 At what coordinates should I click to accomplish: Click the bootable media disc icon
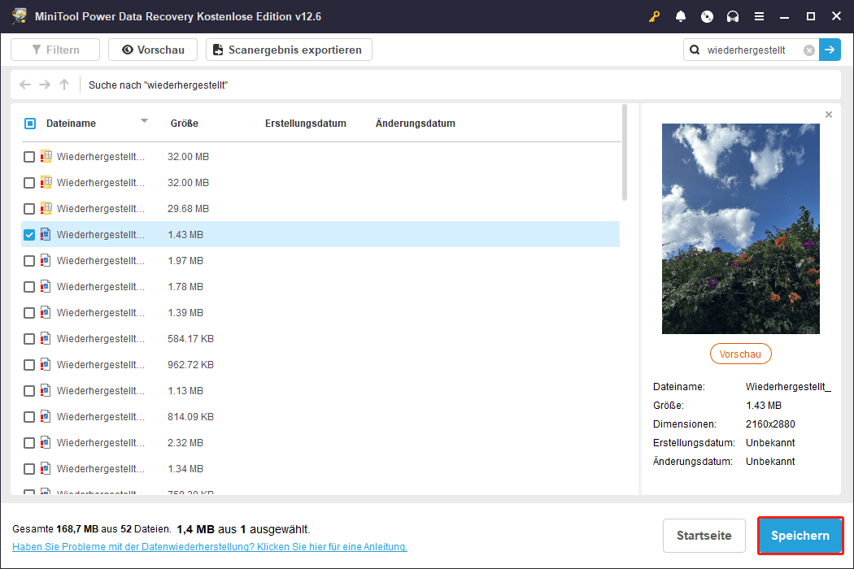pyautogui.click(x=707, y=16)
